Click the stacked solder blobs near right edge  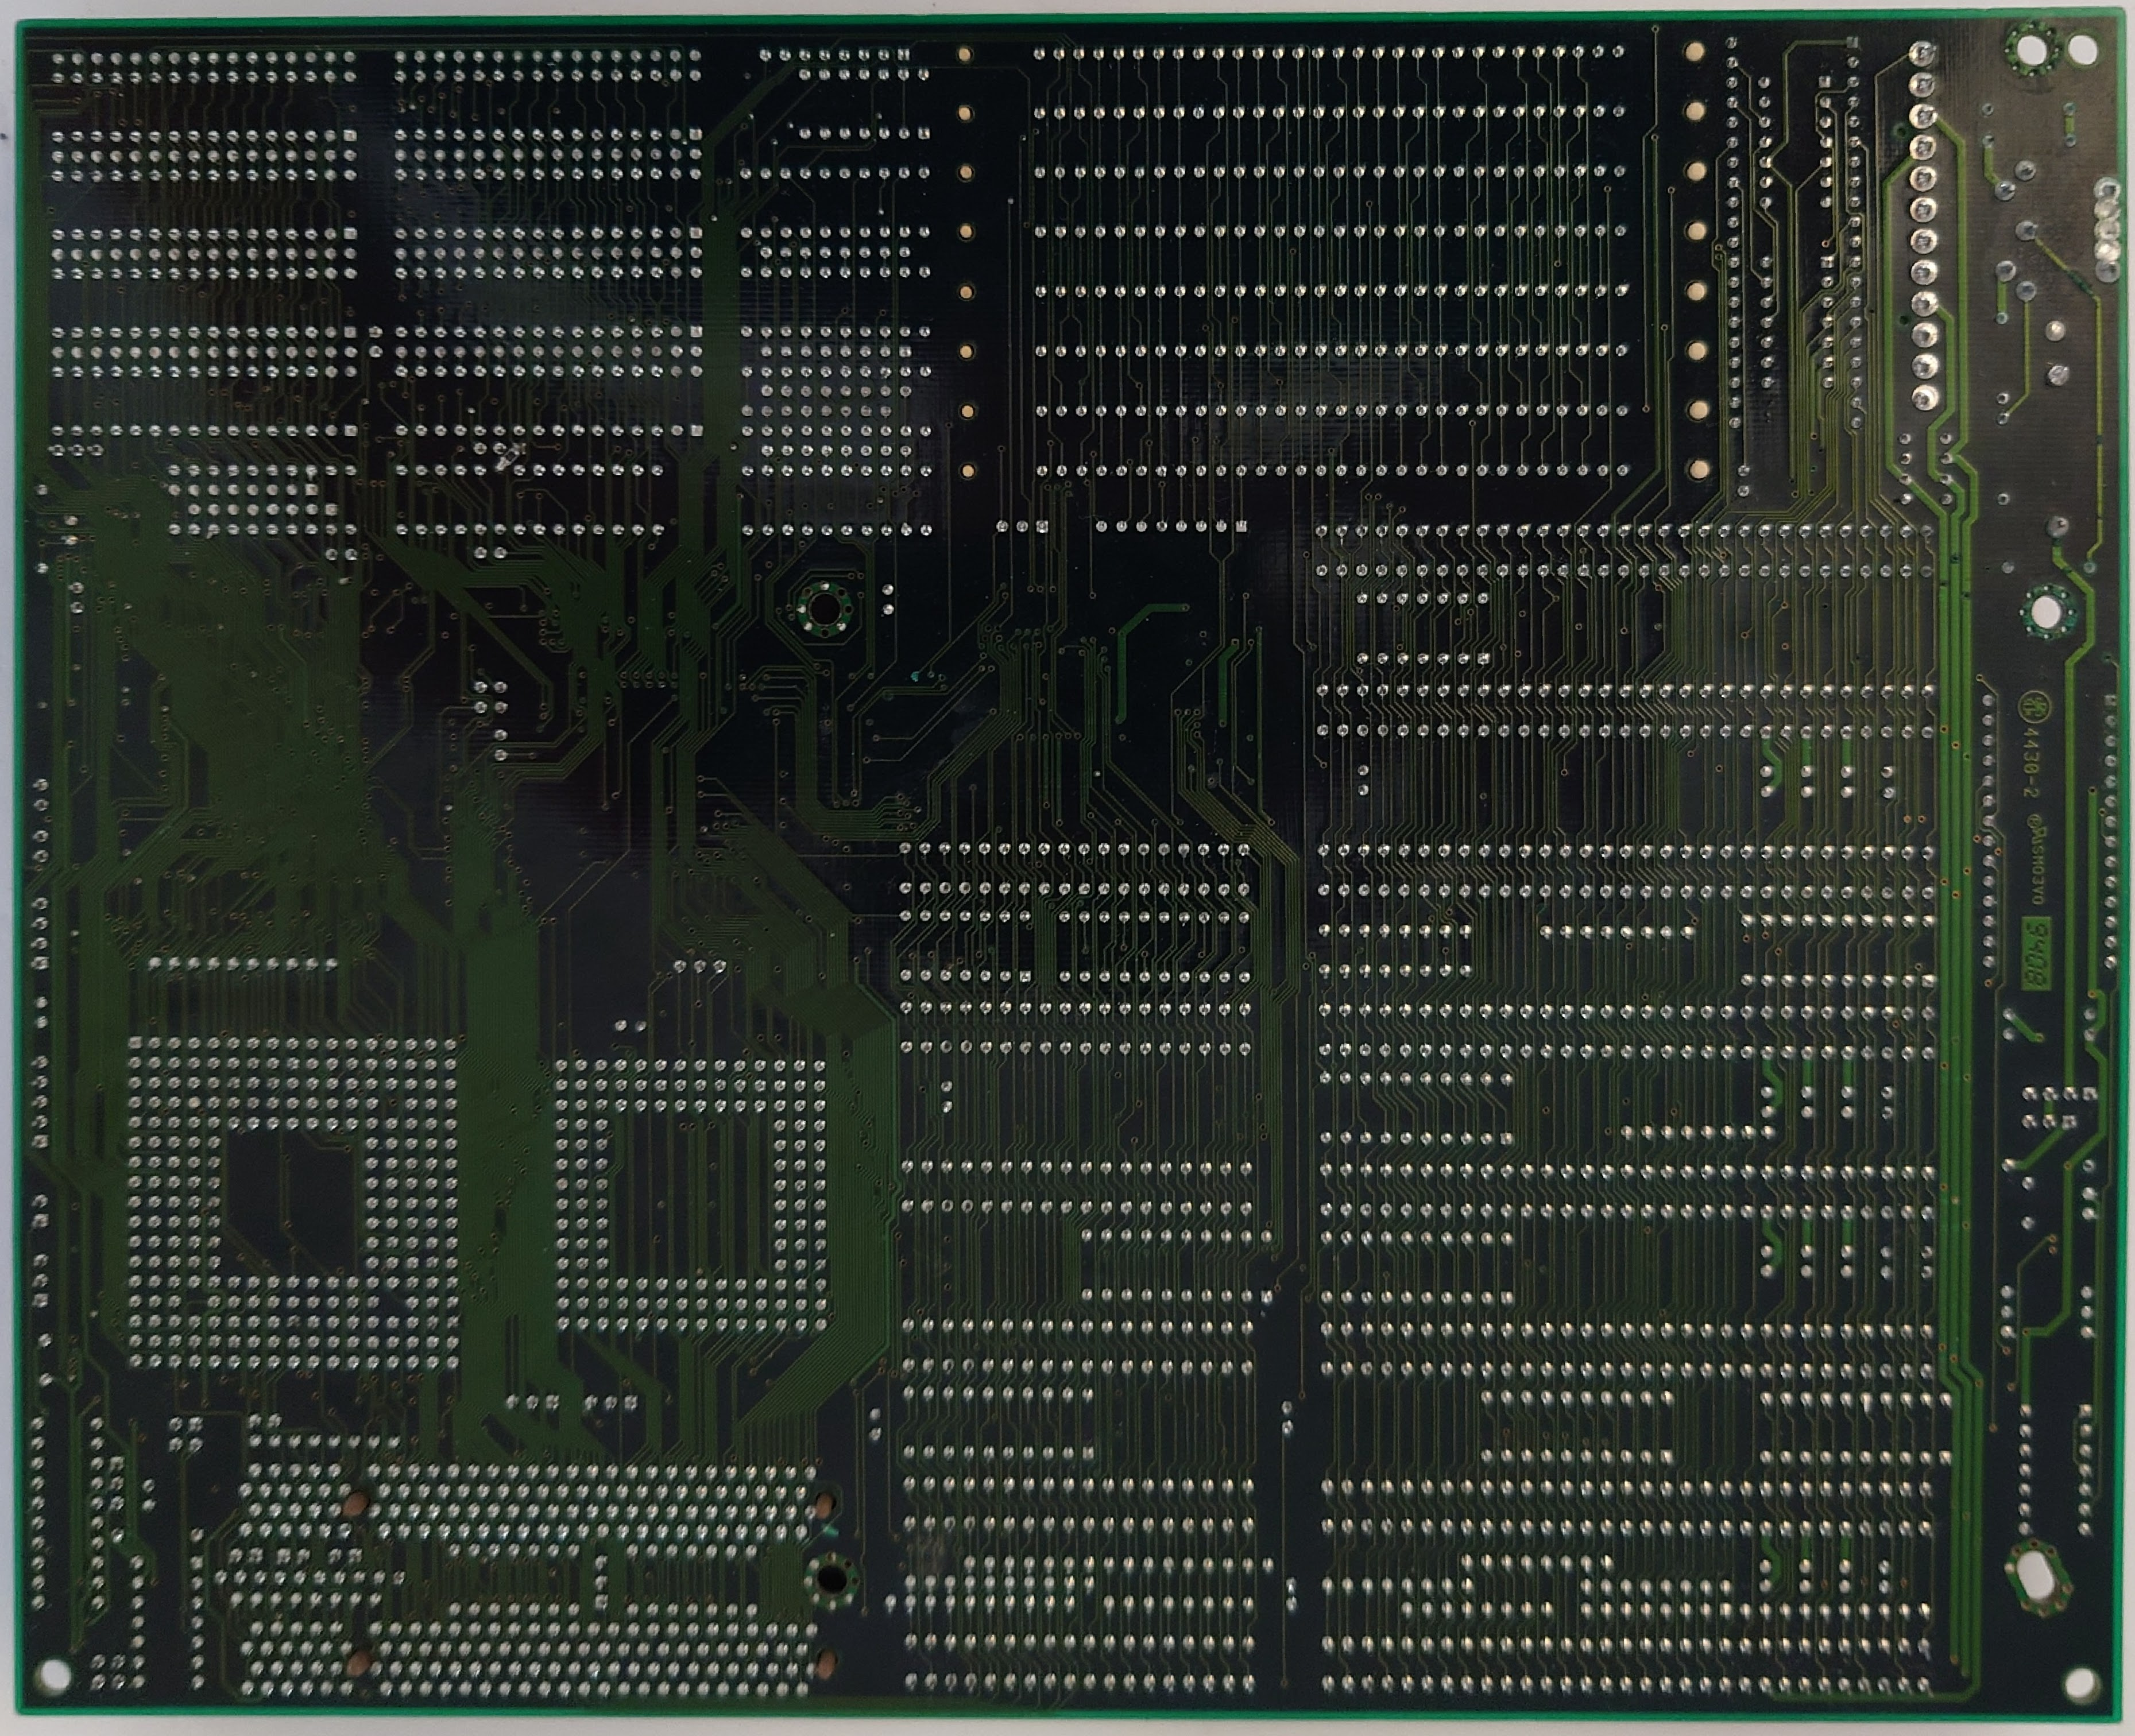(x=2108, y=230)
